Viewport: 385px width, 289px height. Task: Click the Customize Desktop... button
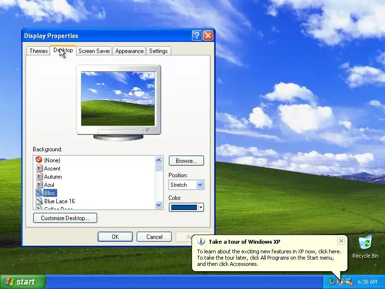click(x=65, y=218)
